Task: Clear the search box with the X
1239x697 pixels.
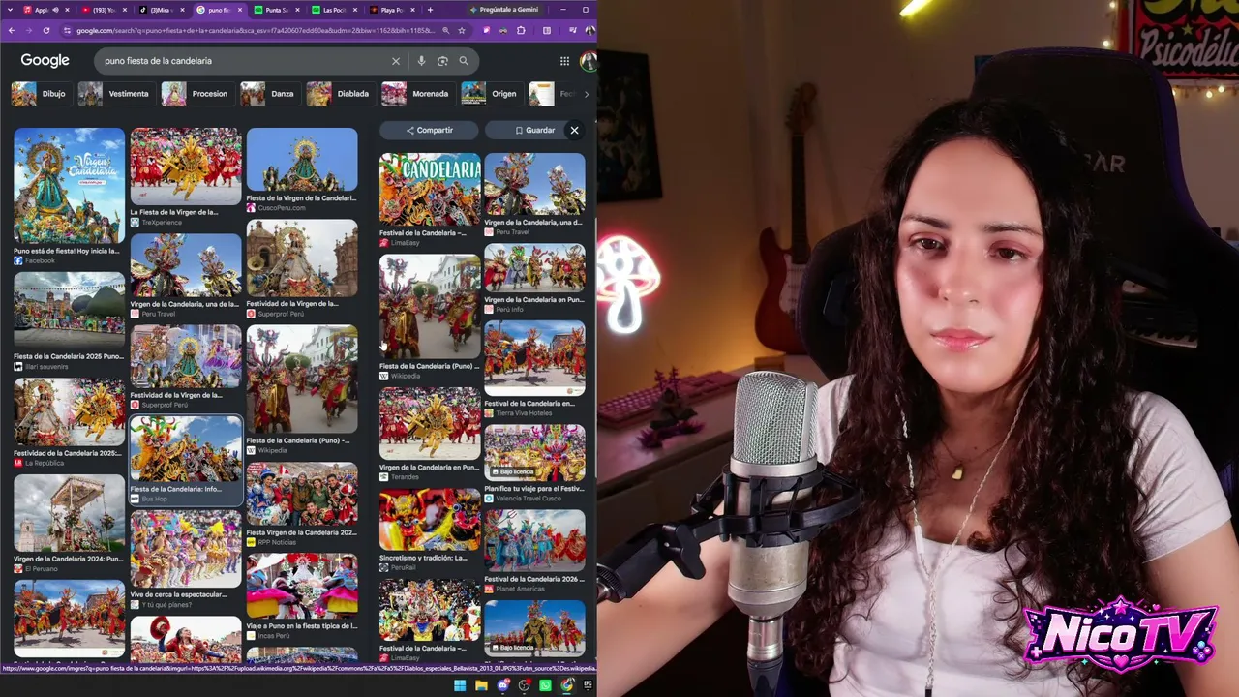Action: [x=395, y=61]
